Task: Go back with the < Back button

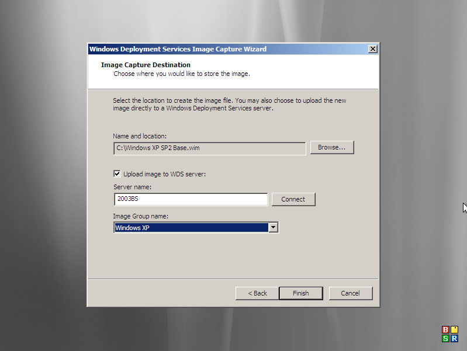Action: (257, 293)
